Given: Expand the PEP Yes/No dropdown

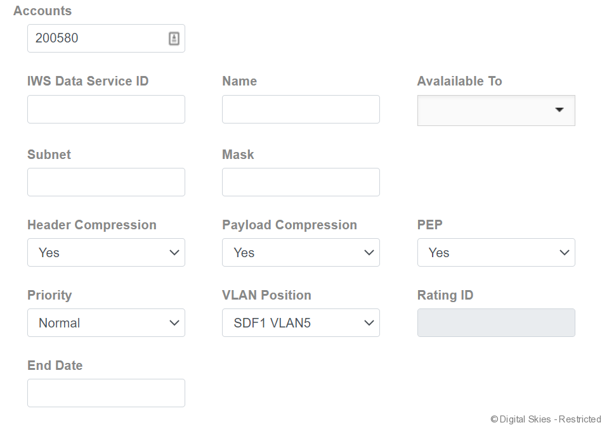Looking at the screenshot, I should coord(496,252).
